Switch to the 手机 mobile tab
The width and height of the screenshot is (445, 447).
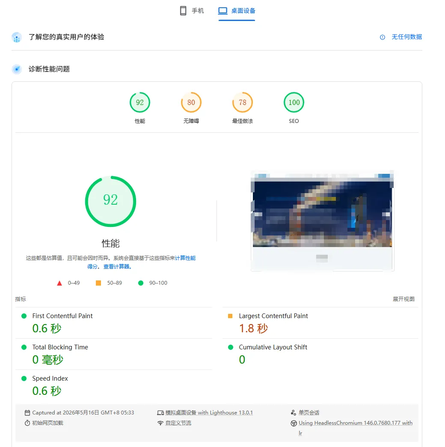point(192,11)
